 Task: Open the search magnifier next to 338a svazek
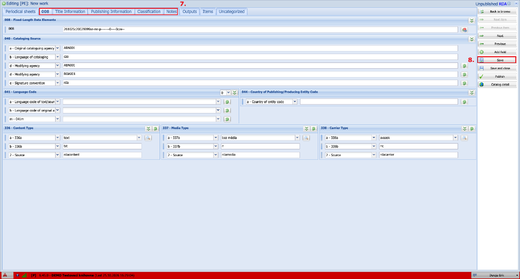[x=464, y=137]
